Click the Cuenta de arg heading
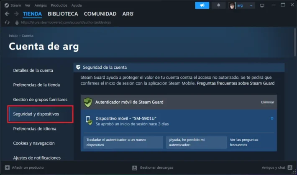This screenshot has width=297, height=175. [x=44, y=46]
